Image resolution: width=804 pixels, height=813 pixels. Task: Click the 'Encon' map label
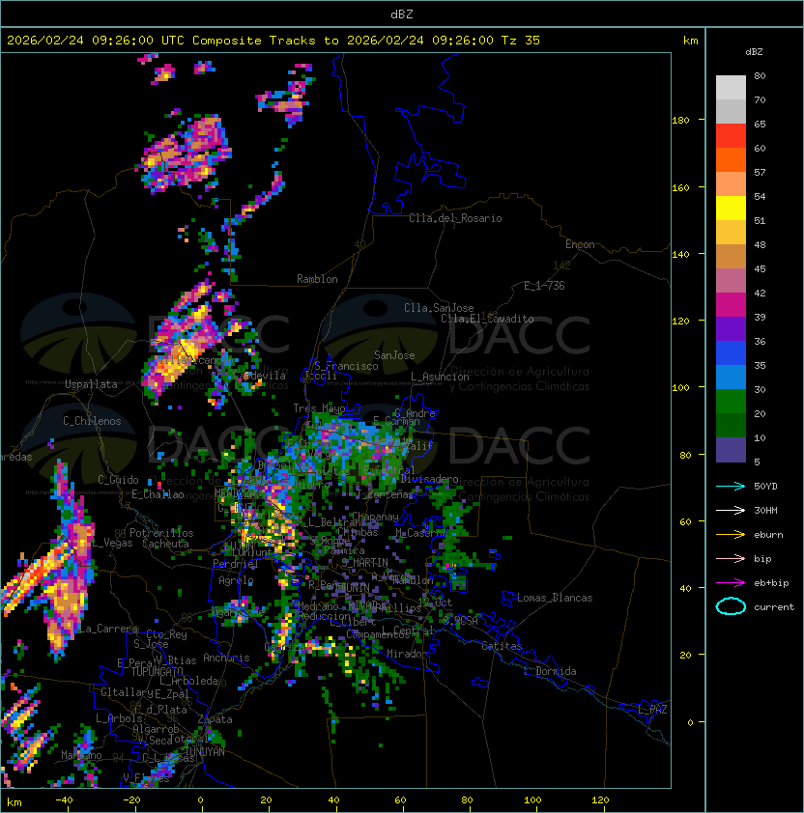[580, 244]
